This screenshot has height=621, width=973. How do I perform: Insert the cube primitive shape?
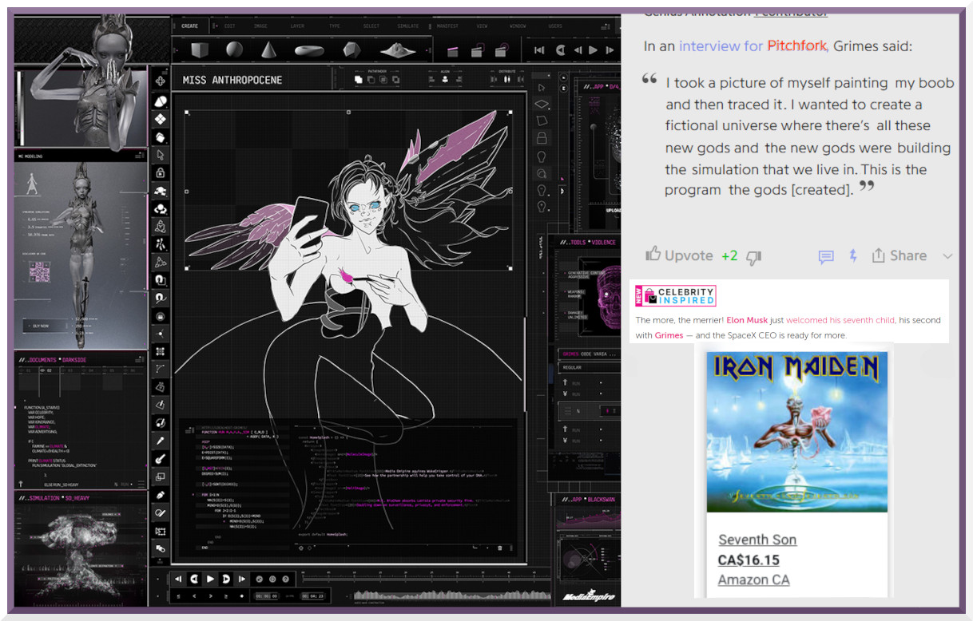point(200,49)
